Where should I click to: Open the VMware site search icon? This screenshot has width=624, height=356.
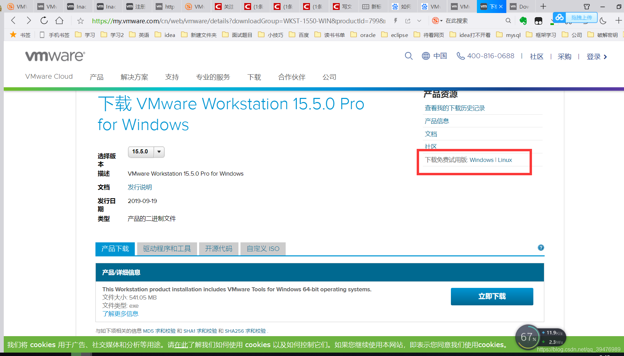pos(408,56)
